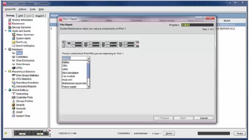This screenshot has width=249, height=140.
Task: Click the Event Log icon
Action: coord(14,42)
